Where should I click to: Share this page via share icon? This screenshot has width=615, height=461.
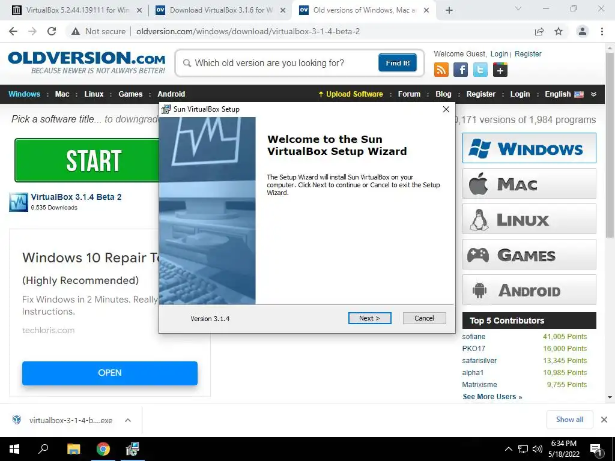(x=539, y=31)
